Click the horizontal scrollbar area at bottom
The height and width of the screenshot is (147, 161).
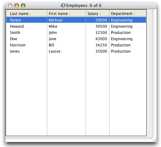(x=79, y=139)
